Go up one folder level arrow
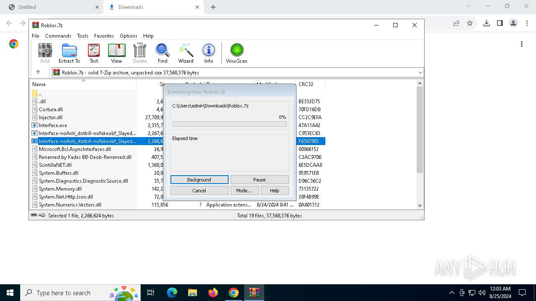 (38, 72)
